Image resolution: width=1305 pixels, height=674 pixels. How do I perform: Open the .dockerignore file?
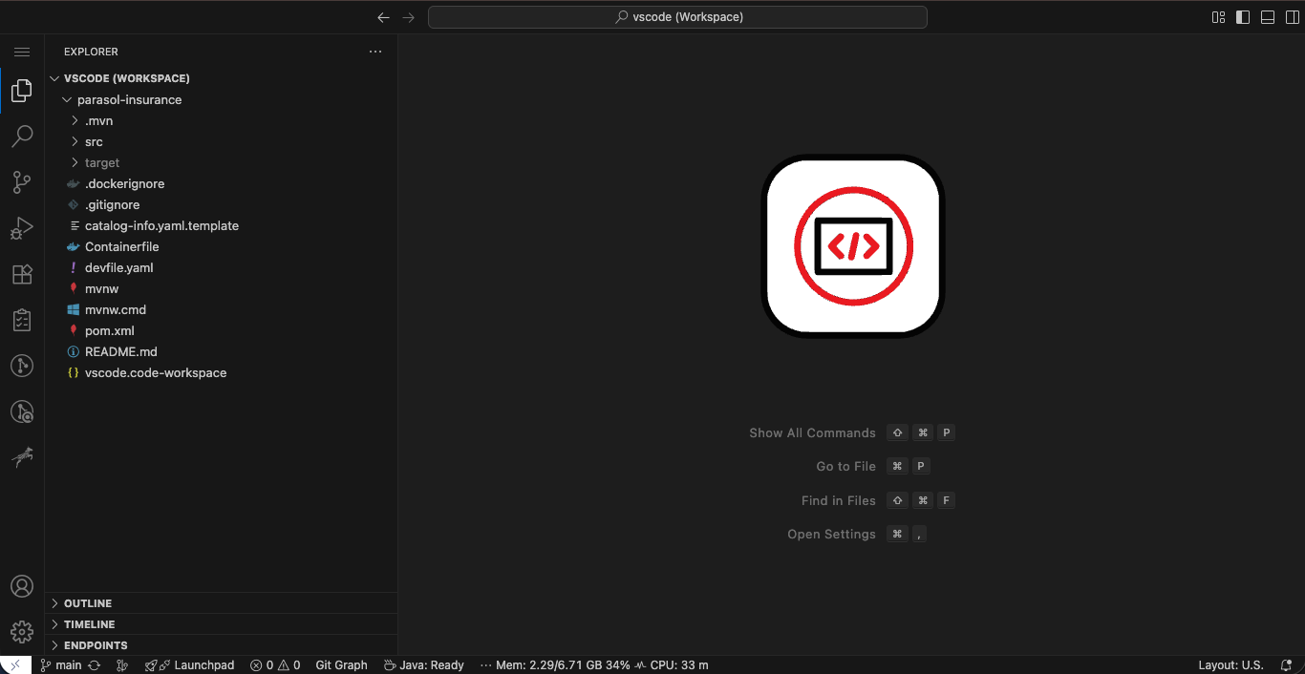pos(222,183)
